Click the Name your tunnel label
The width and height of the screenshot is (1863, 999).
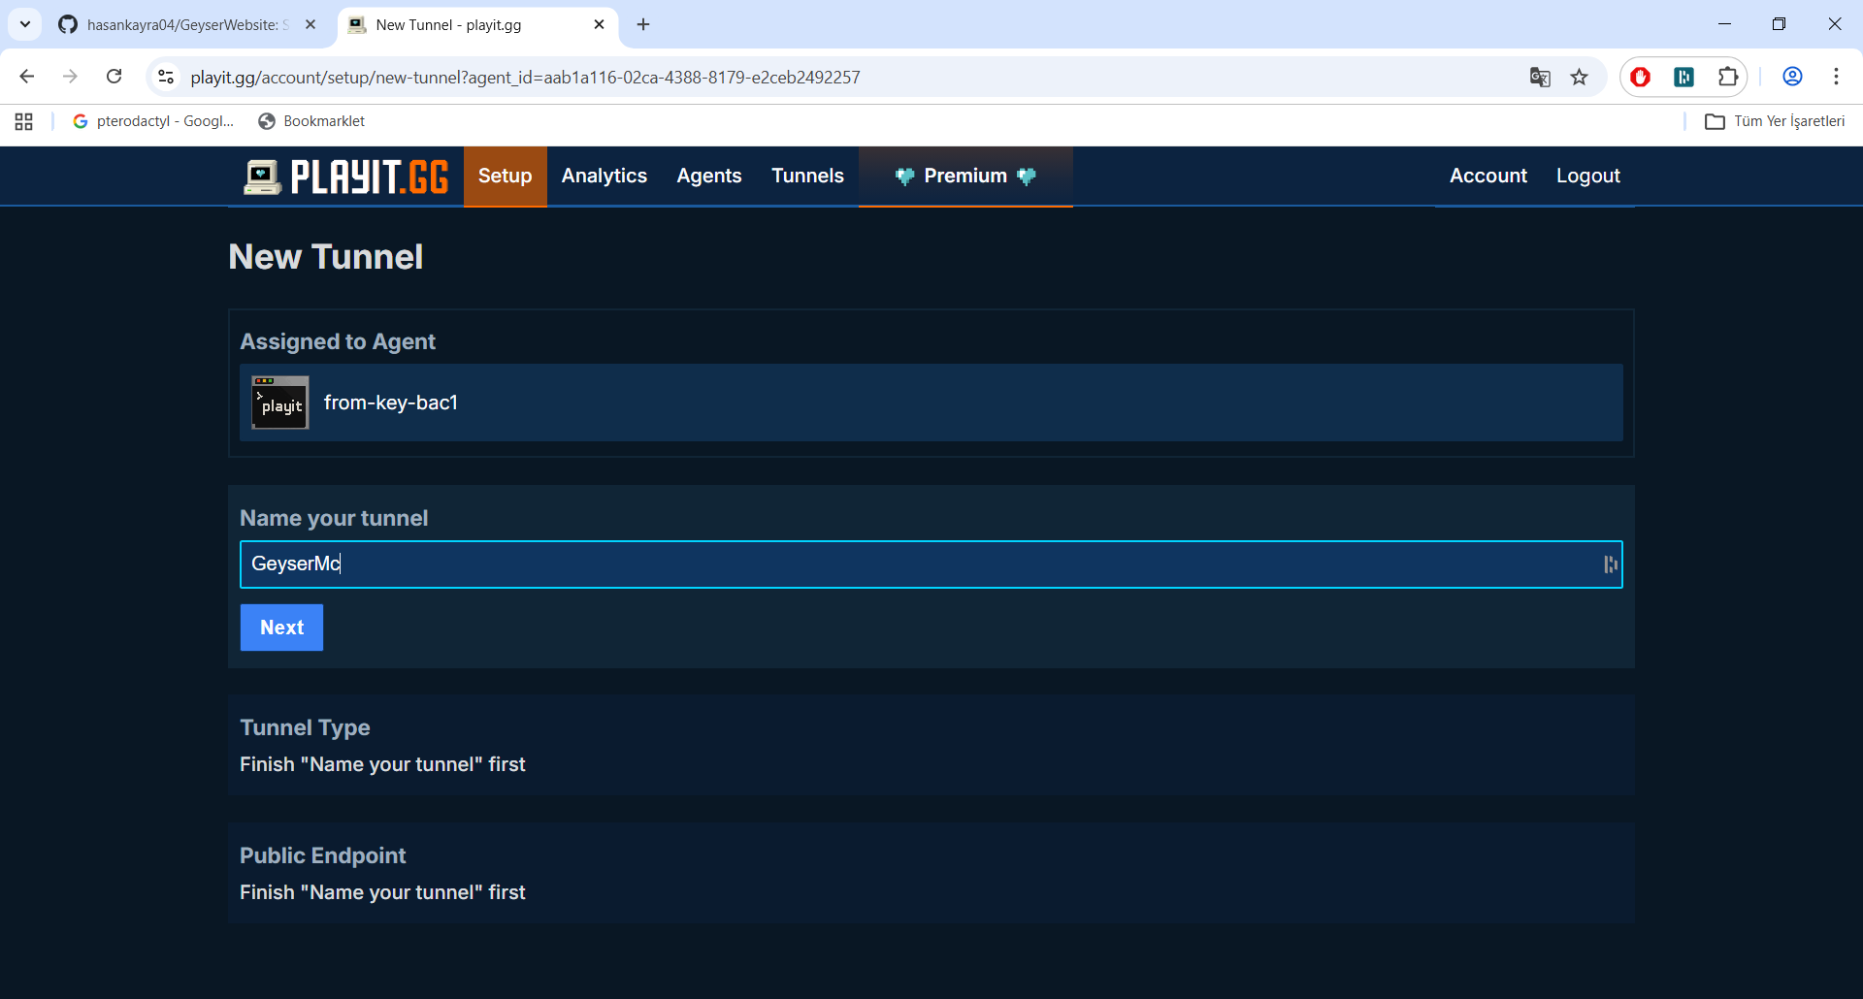click(334, 518)
